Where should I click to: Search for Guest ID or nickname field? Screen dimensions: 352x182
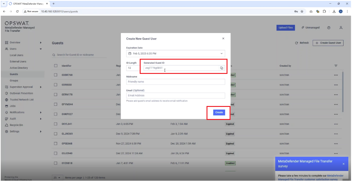(79, 55)
